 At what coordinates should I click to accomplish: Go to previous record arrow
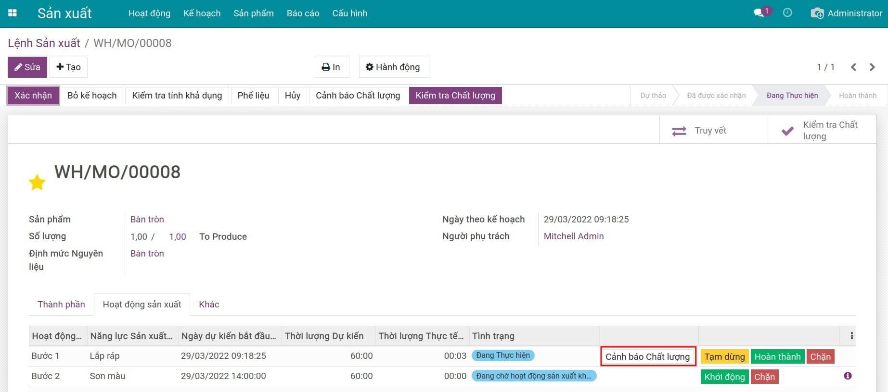pyautogui.click(x=853, y=67)
